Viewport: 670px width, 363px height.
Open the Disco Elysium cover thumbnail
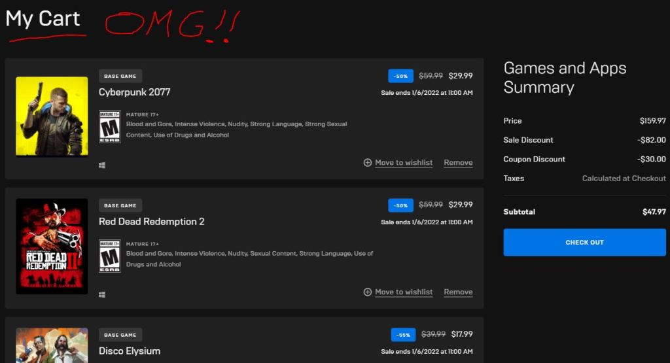tap(52, 345)
